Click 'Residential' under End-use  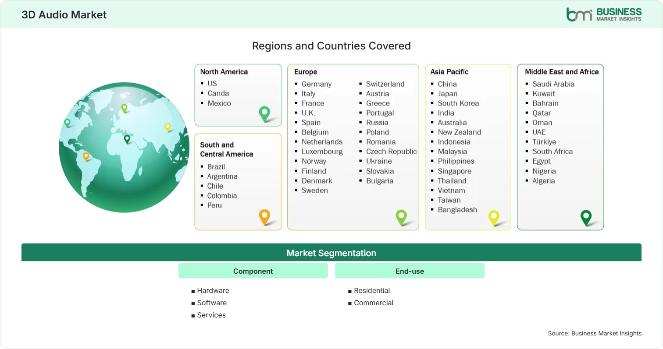click(x=372, y=290)
